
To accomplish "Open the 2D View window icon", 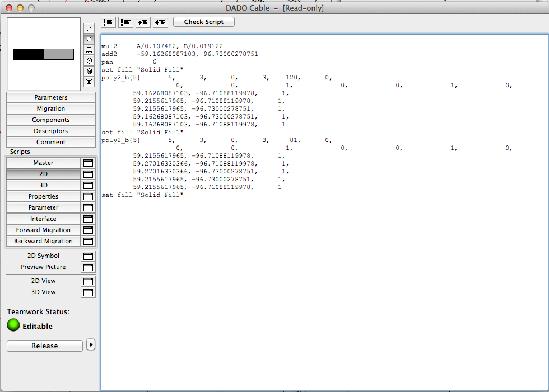I will 88,281.
